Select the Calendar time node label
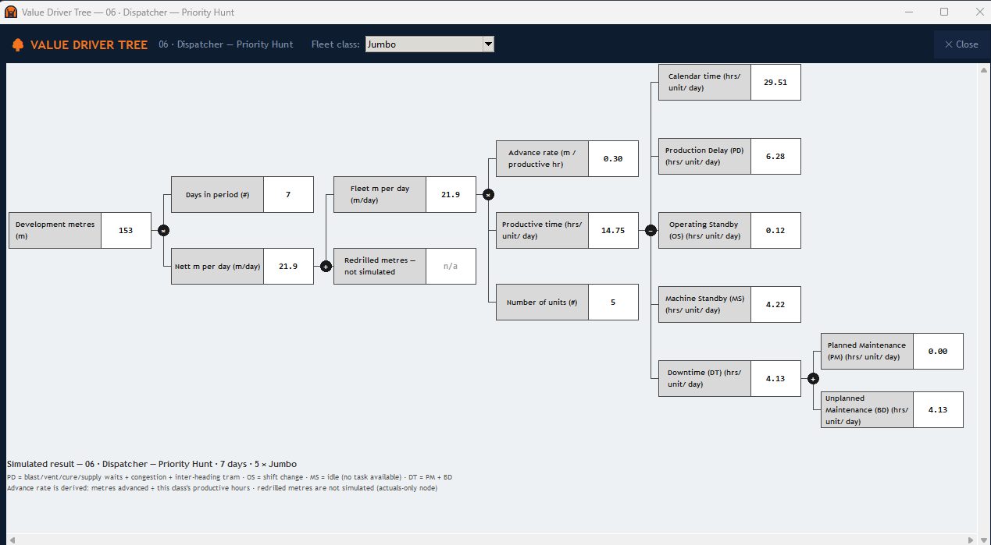This screenshot has height=545, width=991. (x=705, y=82)
